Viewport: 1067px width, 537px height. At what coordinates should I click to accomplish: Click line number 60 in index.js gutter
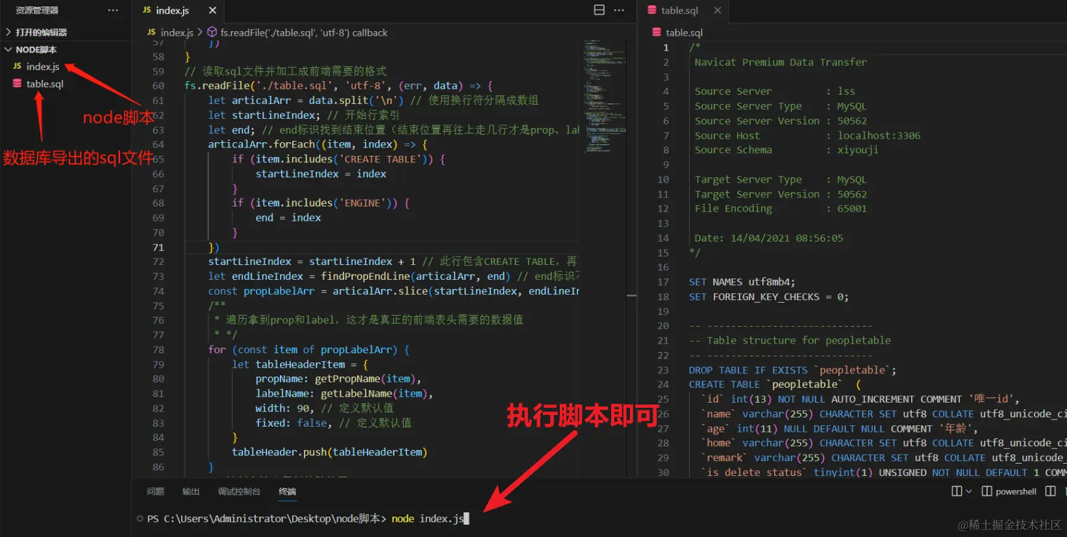(x=158, y=86)
